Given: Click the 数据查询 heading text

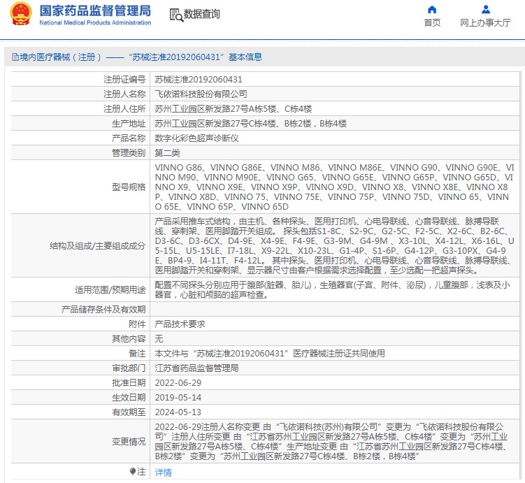Looking at the screenshot, I should click(201, 14).
